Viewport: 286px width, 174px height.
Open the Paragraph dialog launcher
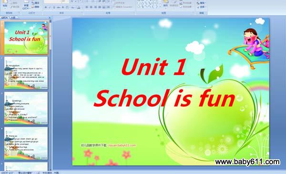[x=134, y=13]
